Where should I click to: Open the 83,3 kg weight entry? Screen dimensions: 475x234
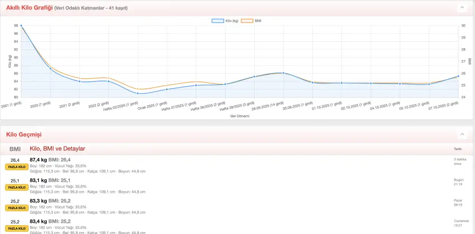pos(38,201)
